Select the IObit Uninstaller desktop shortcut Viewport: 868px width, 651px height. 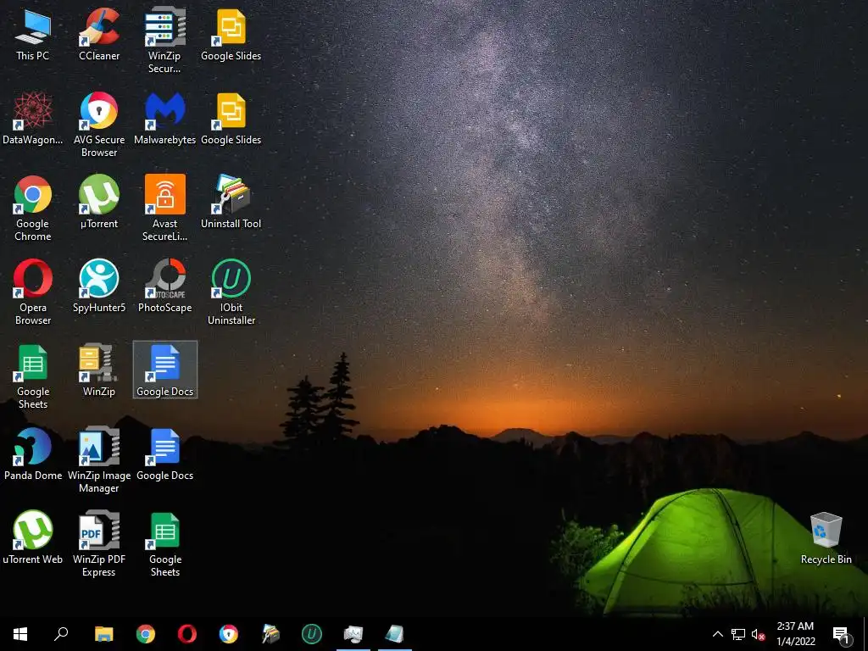pos(231,292)
